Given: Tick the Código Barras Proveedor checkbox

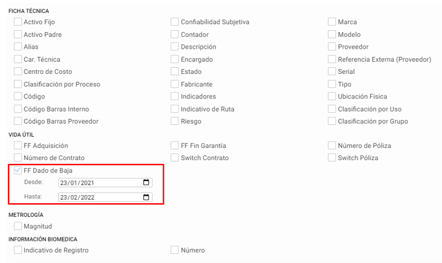Looking at the screenshot, I should click(18, 121).
